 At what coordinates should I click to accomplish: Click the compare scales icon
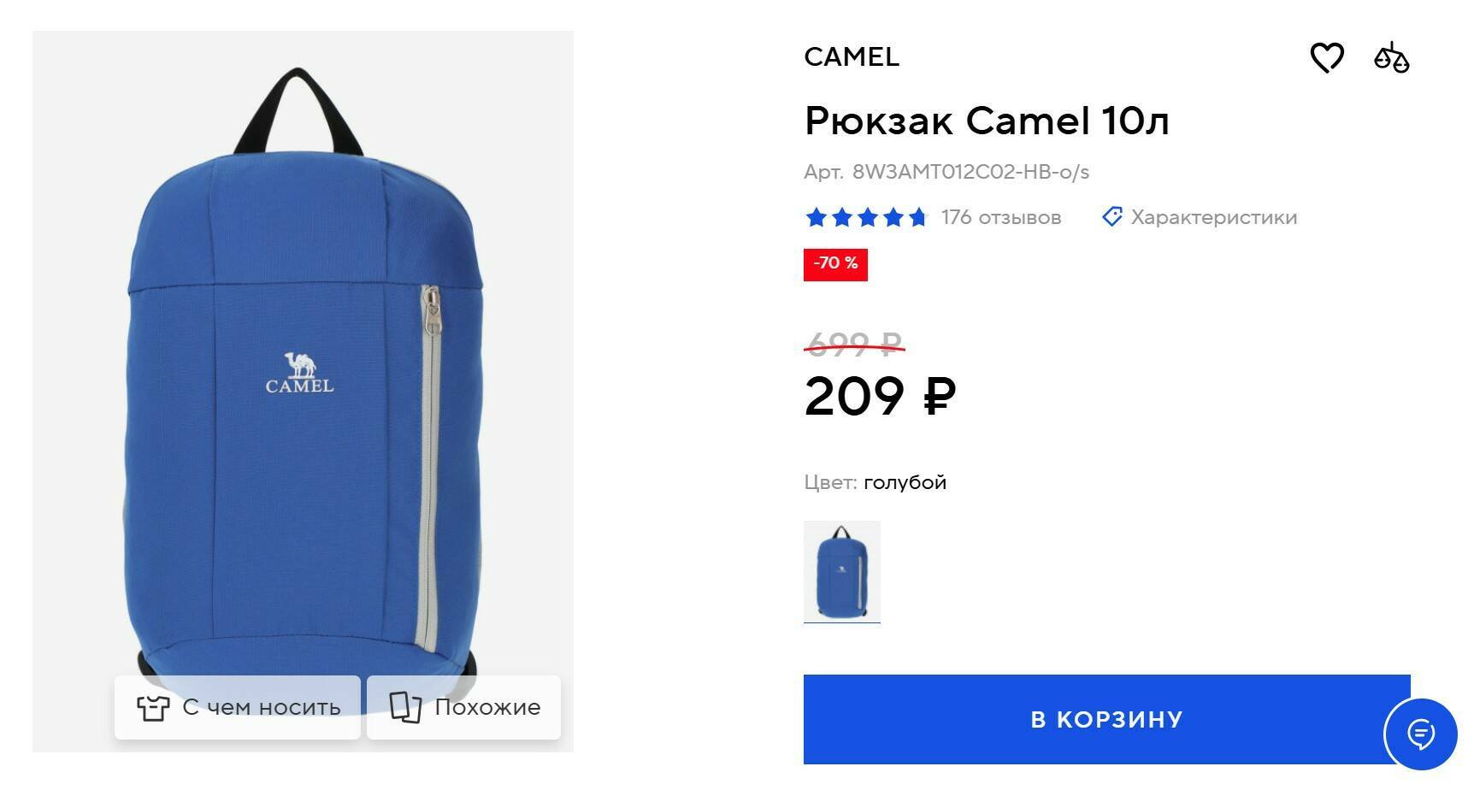(1391, 58)
